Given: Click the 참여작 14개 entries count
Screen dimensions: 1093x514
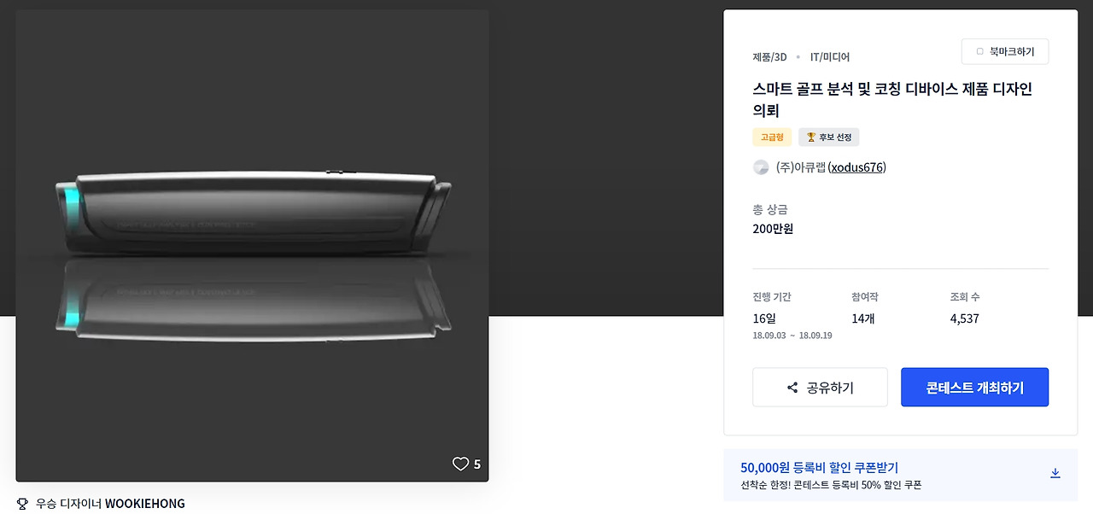Looking at the screenshot, I should click(863, 318).
